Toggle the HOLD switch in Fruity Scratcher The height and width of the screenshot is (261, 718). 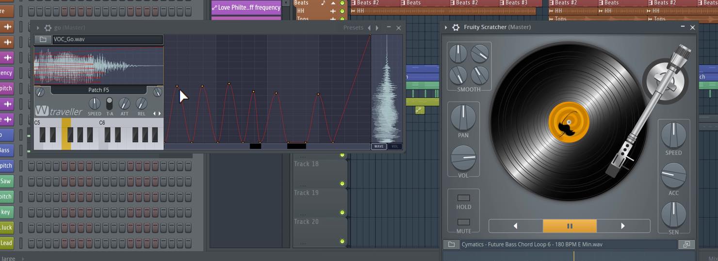pos(464,198)
